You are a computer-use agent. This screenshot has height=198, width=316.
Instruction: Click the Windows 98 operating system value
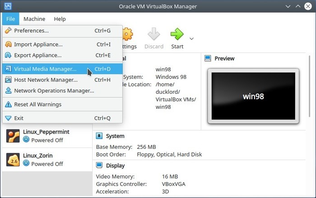tap(171, 77)
